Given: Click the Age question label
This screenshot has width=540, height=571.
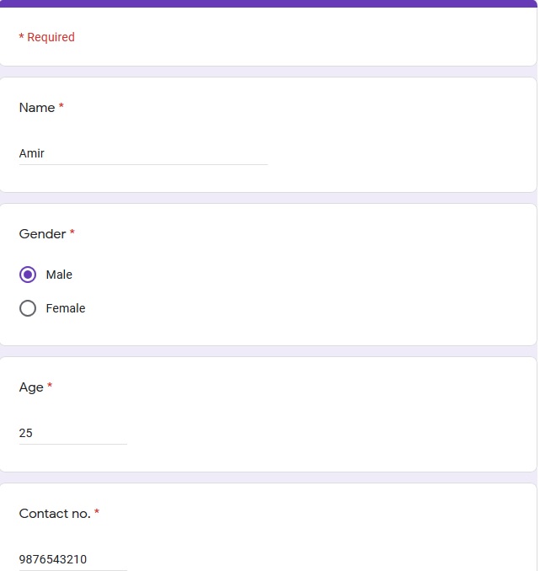Looking at the screenshot, I should (x=31, y=387).
